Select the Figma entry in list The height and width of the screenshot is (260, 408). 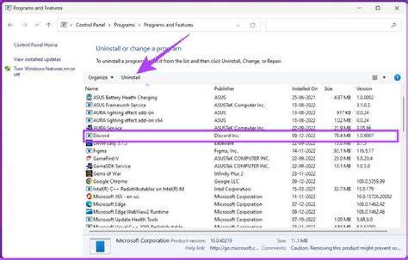[100, 151]
